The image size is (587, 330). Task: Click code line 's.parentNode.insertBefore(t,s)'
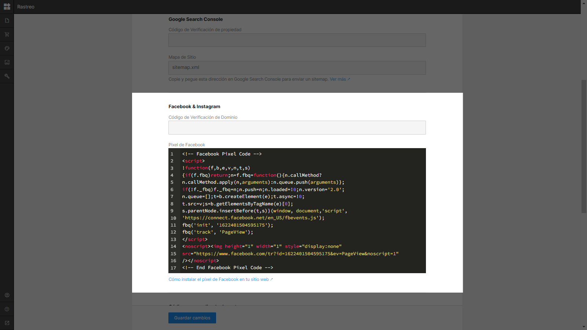(265, 211)
